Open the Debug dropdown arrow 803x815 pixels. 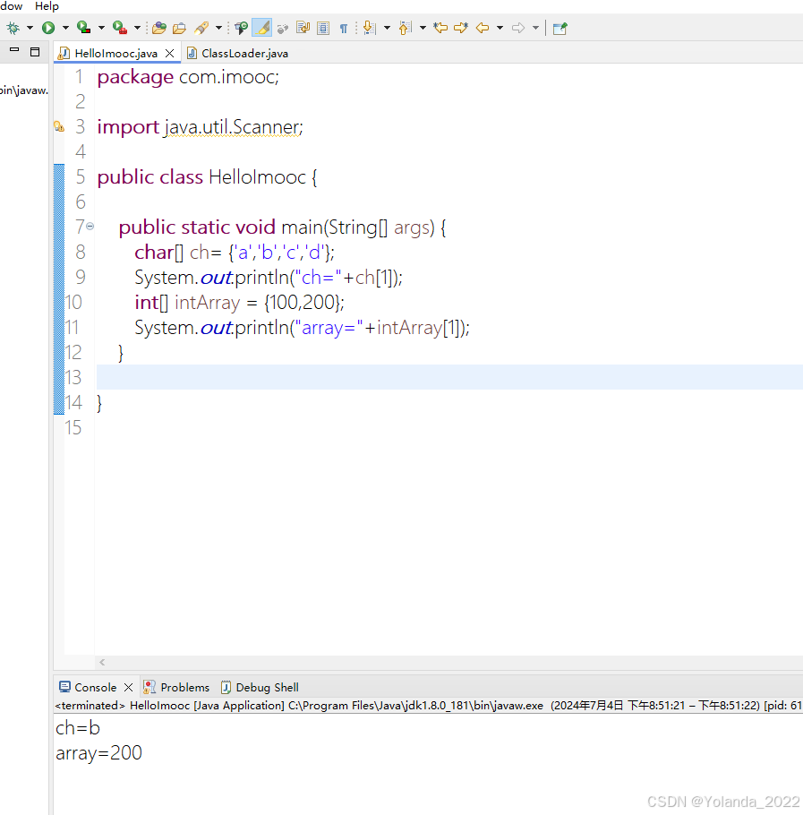30,28
